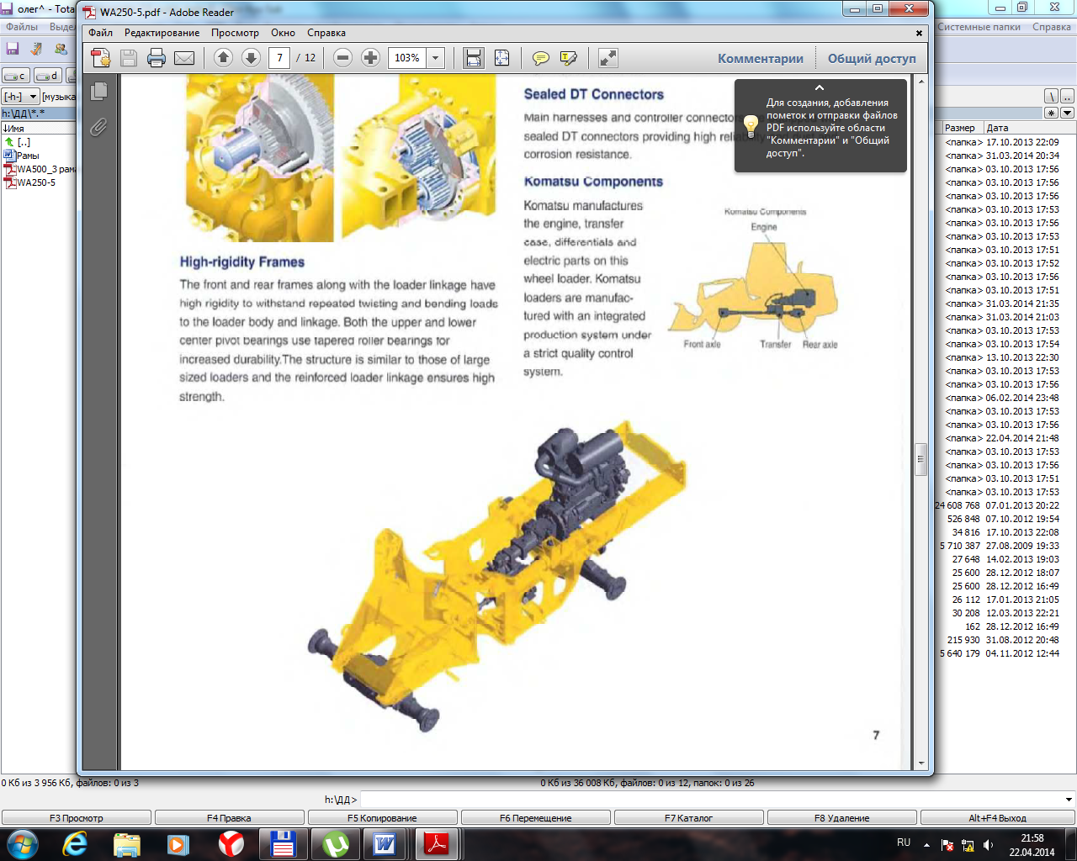
Task: Open the zoom percentage dropdown
Action: pos(436,58)
